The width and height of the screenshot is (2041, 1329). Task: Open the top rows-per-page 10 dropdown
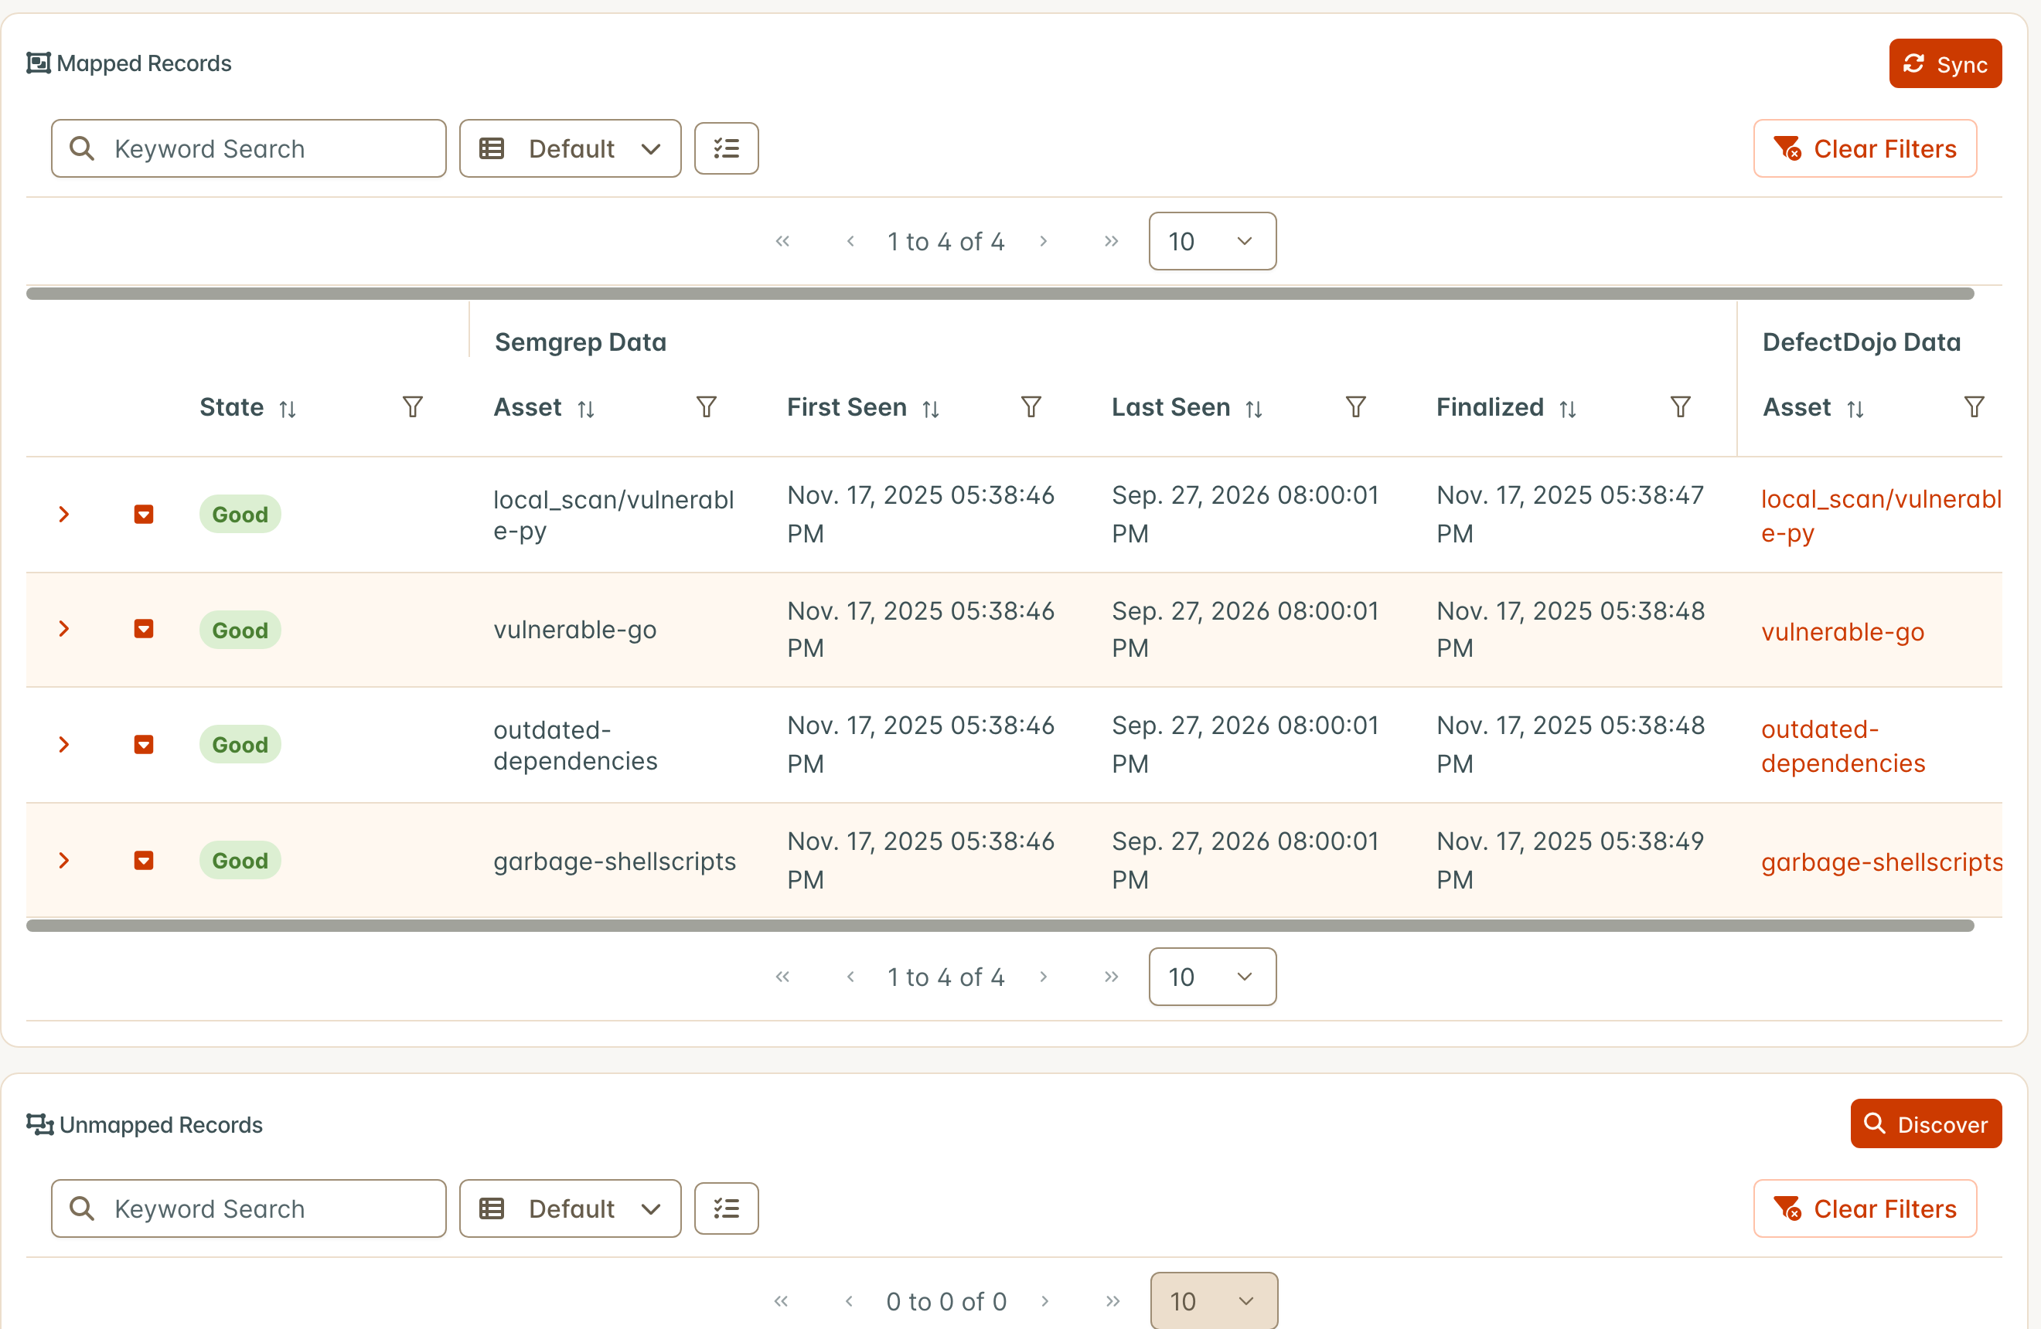click(x=1211, y=241)
